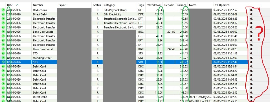Click the 'Bank Giro Credit' cell dated 01/06/2026
Viewport: 270px width, 102px height.
tap(43, 32)
